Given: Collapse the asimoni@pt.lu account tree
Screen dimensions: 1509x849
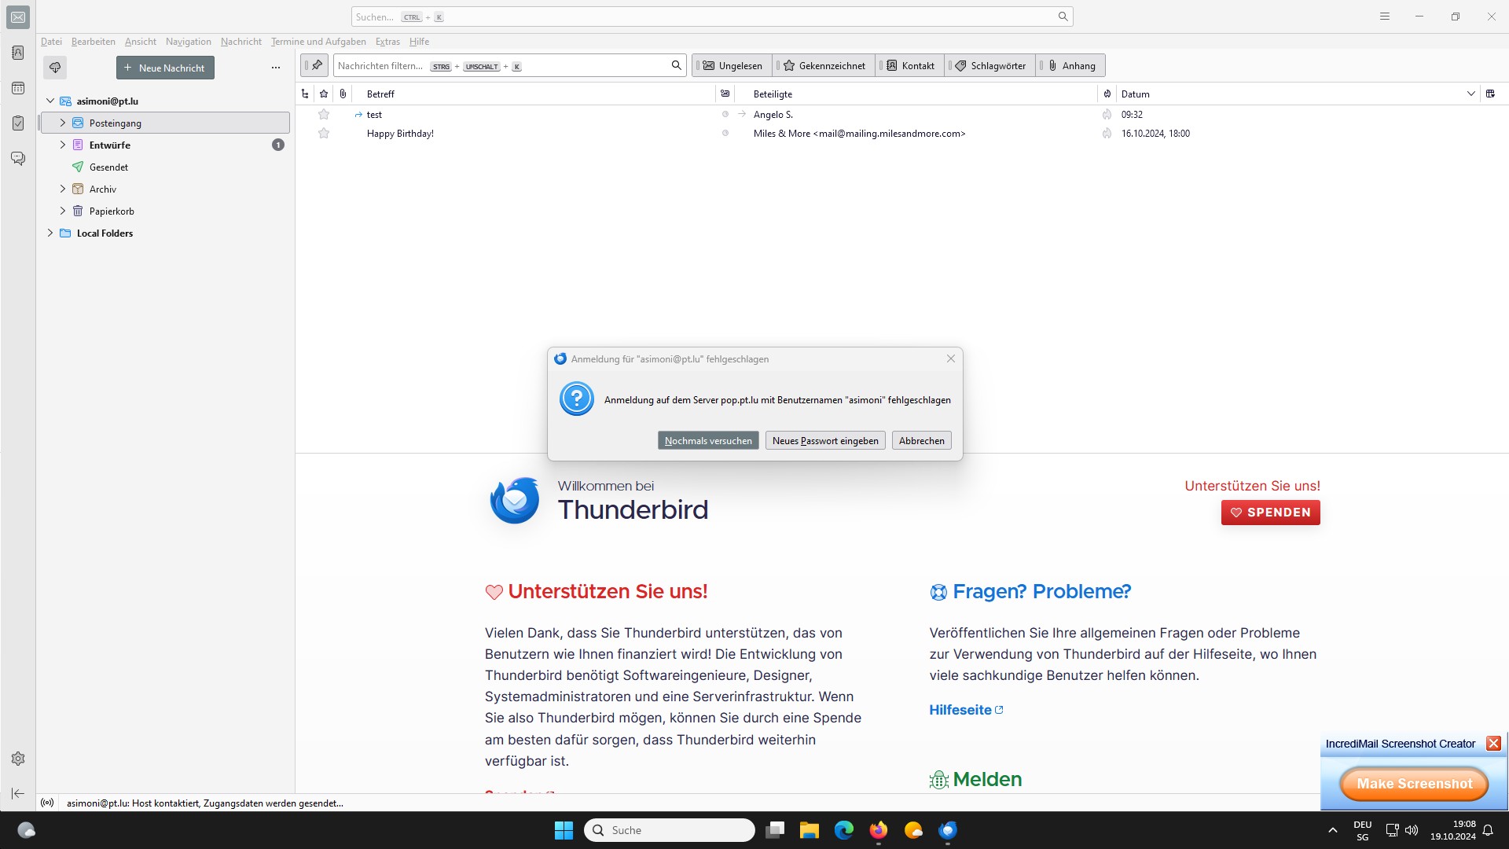Looking at the screenshot, I should pos(50,101).
